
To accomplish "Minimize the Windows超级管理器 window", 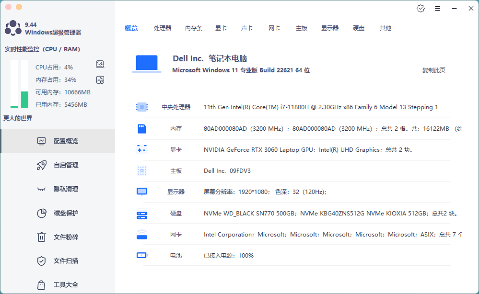I will [454, 9].
